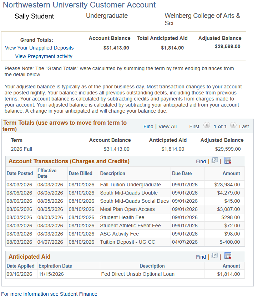Viewport: 258px width, 305px height.
Task: Click the 11/15/2026 Expiration Date cell
Action: (51, 274)
